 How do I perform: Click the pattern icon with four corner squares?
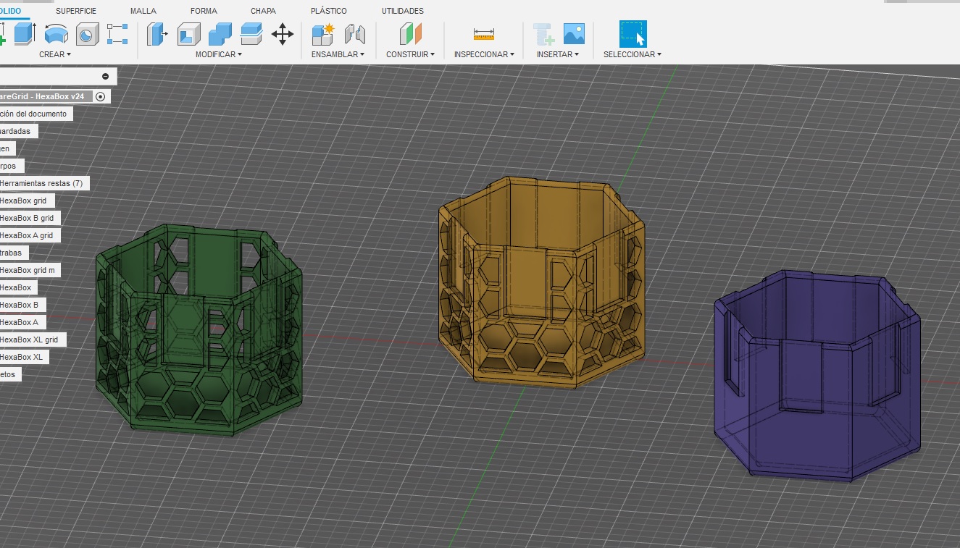coord(117,34)
